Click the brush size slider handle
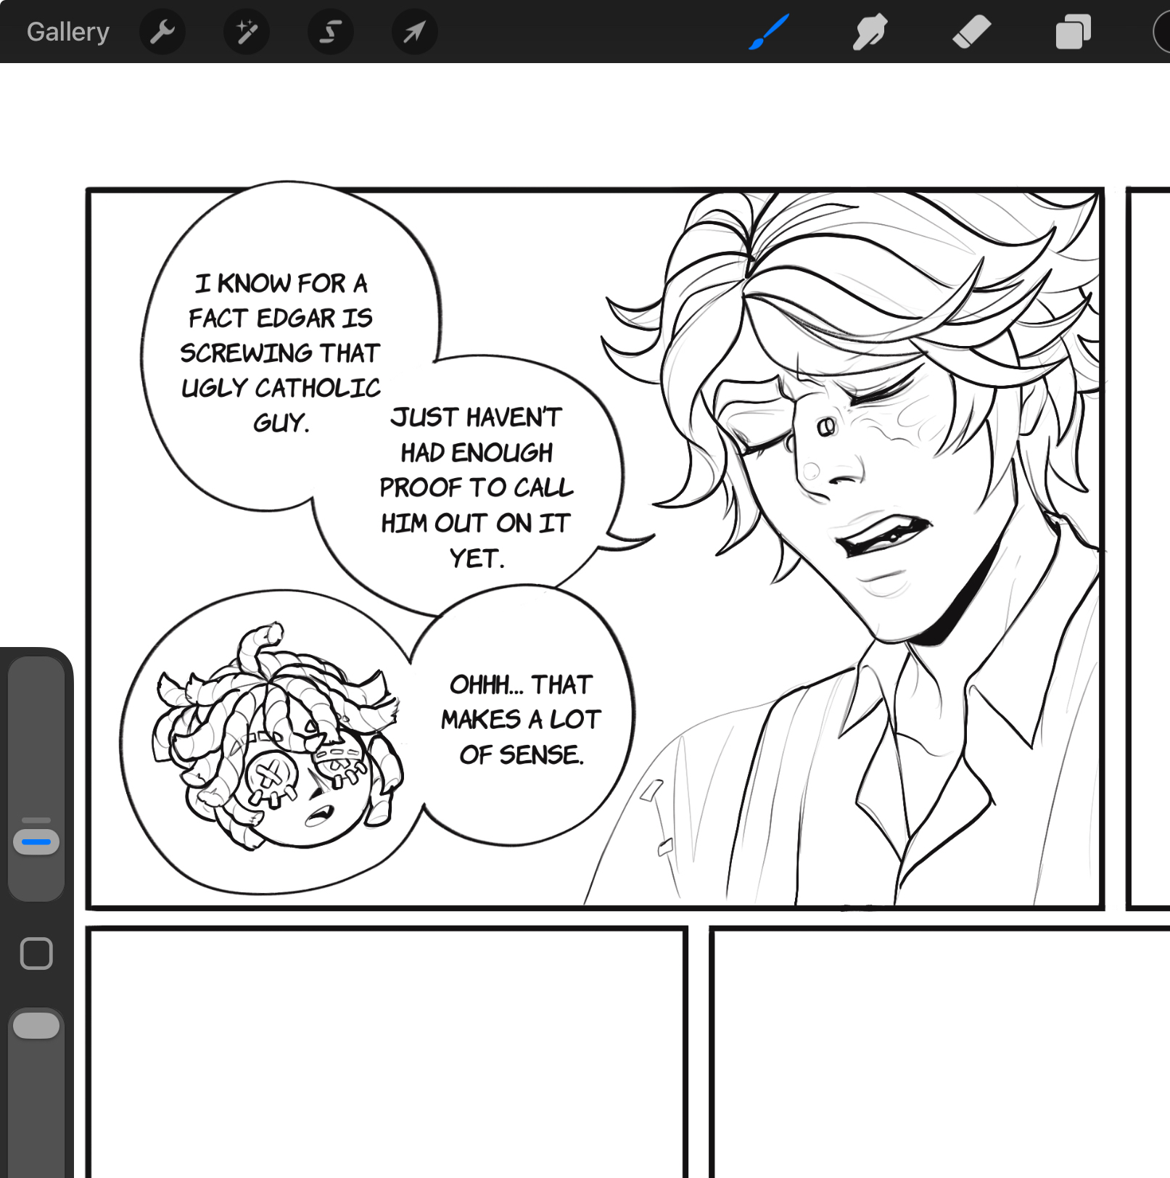 pyautogui.click(x=36, y=841)
